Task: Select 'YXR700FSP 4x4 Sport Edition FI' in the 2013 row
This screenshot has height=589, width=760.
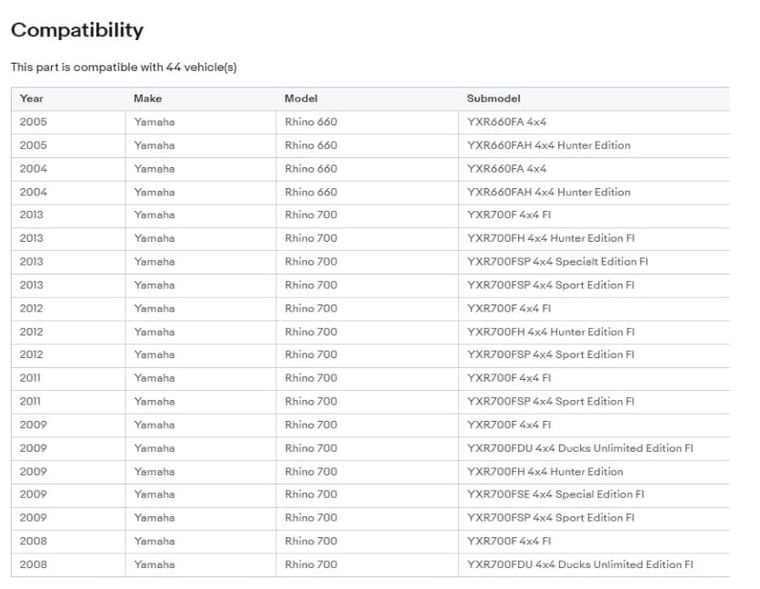Action: pos(551,285)
